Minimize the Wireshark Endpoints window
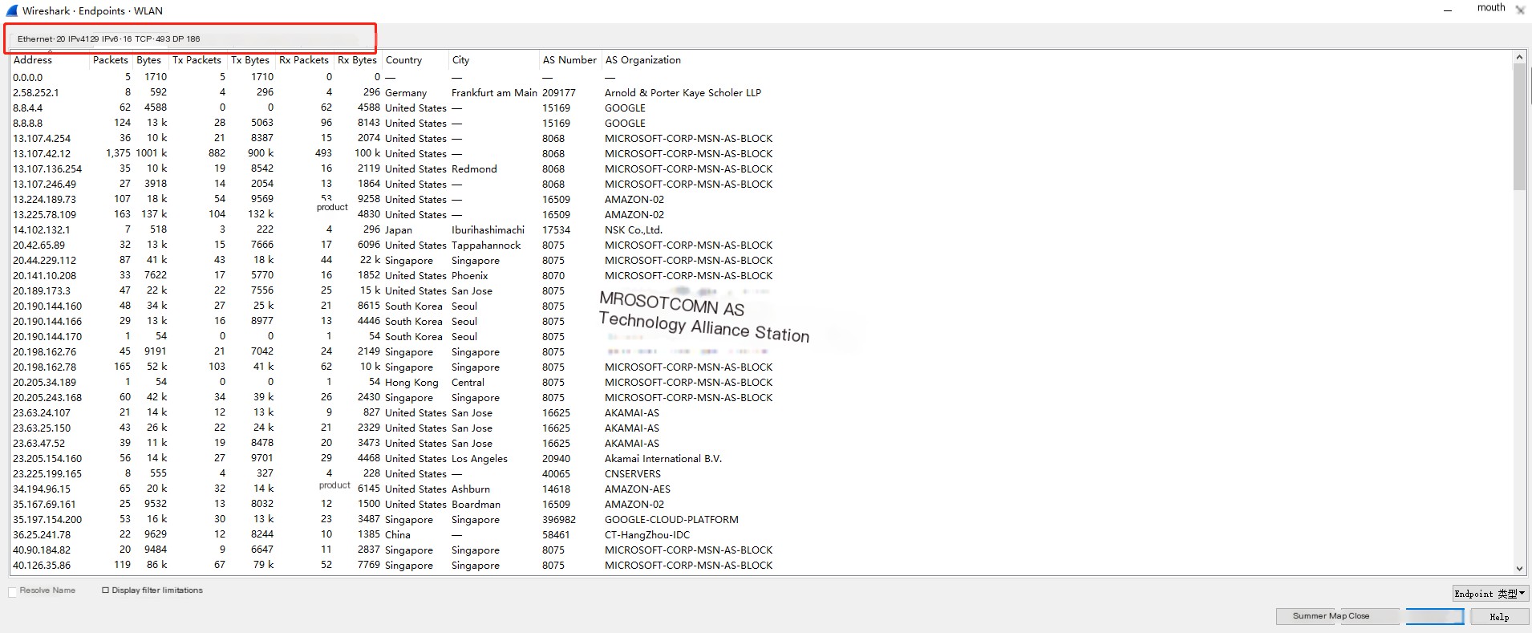 (x=1448, y=10)
